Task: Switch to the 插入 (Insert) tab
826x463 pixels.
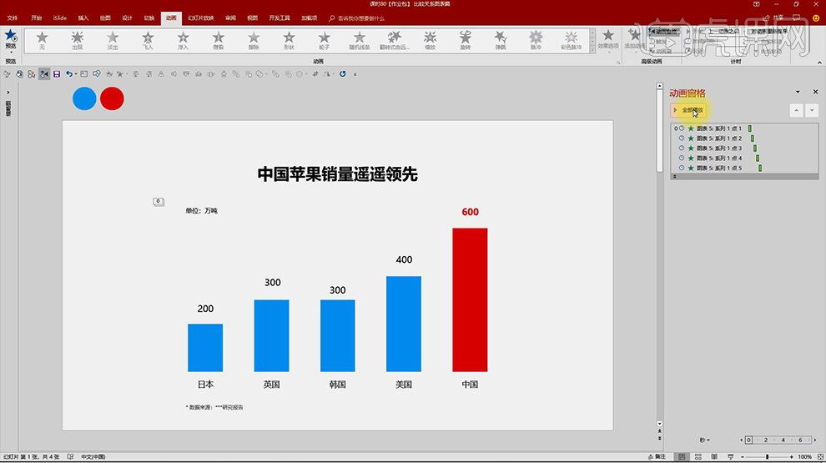Action: (83, 18)
